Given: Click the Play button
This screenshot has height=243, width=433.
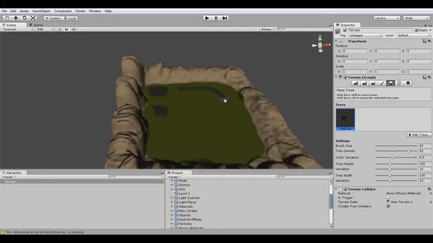Looking at the screenshot, I should coord(207,18).
